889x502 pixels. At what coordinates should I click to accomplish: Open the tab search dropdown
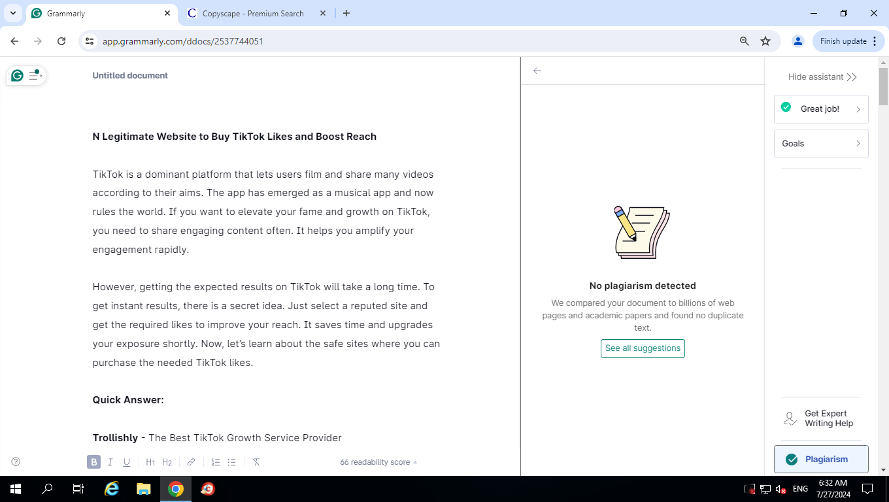point(12,13)
